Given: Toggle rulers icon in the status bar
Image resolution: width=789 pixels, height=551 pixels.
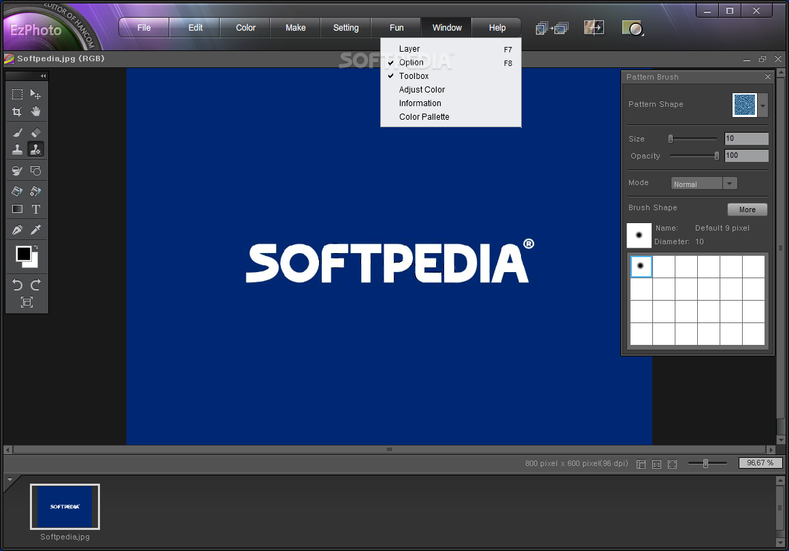Looking at the screenshot, I should (x=641, y=464).
